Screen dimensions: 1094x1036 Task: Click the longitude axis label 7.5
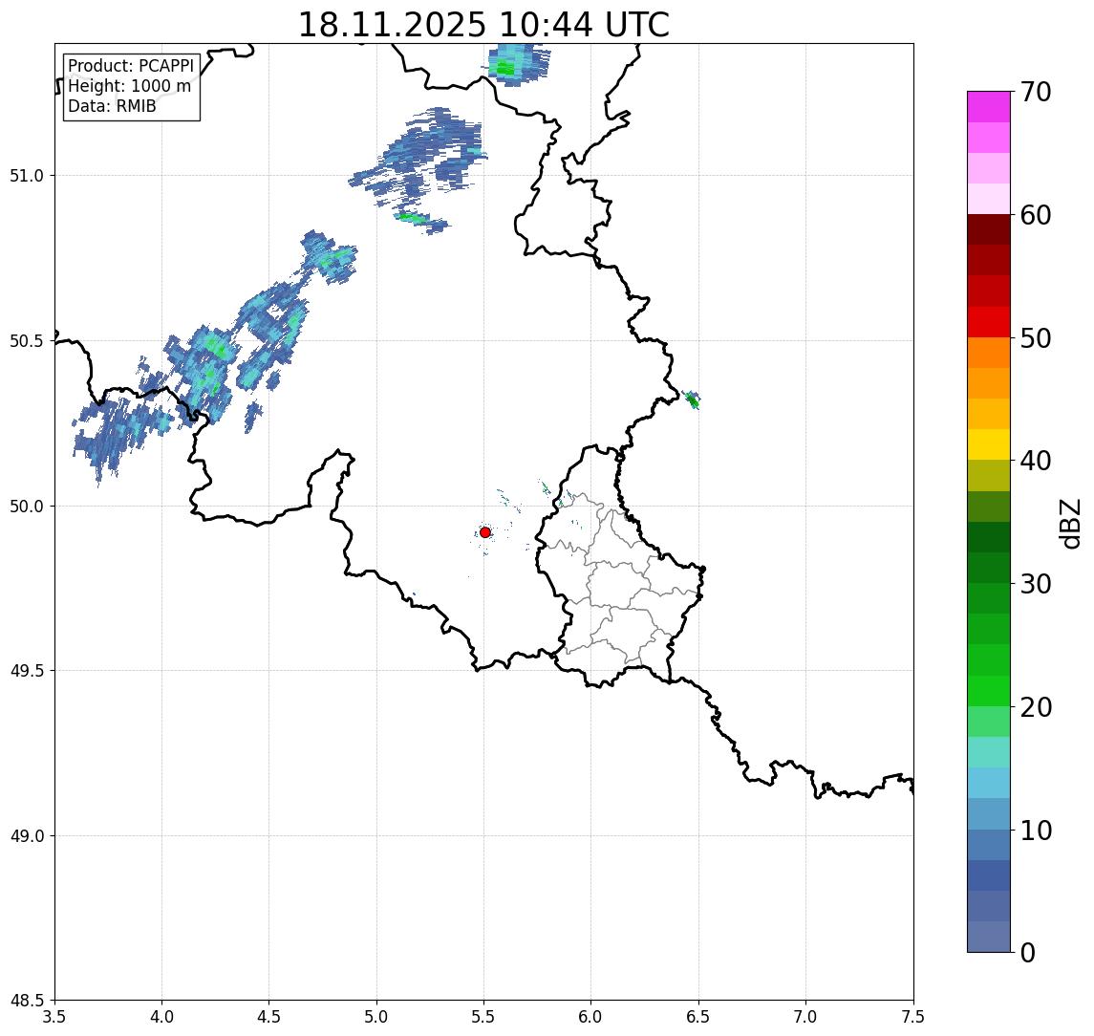point(912,1017)
